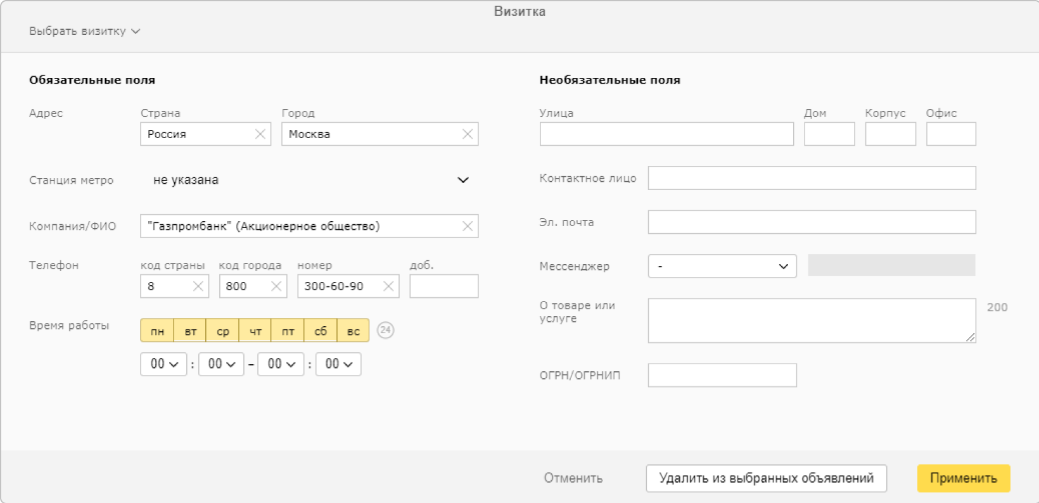1039x503 pixels.
Task: Clear the код страны phone field
Action: (x=198, y=286)
